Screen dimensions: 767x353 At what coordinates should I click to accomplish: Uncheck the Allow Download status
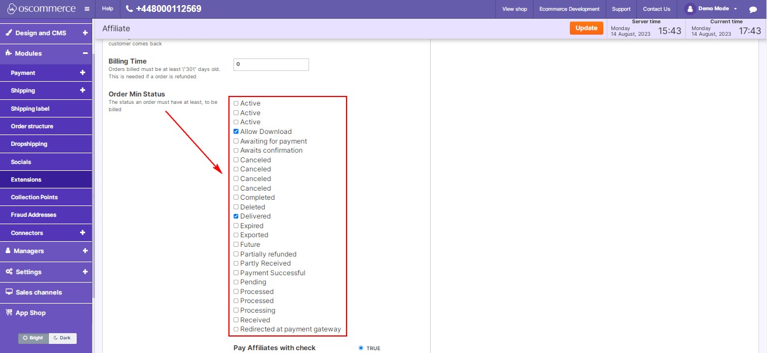coord(236,132)
